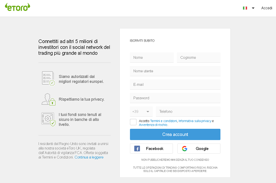276x183 pixels.
Task: Click the Crea account button
Action: click(175, 134)
